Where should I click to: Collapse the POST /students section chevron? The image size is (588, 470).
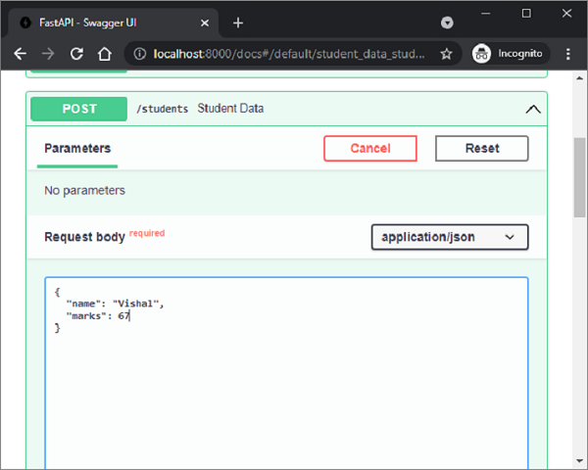click(532, 110)
